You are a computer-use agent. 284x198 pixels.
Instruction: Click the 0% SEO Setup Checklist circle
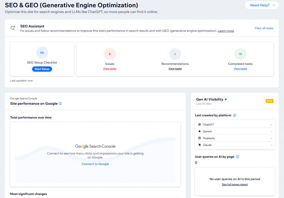click(x=42, y=53)
